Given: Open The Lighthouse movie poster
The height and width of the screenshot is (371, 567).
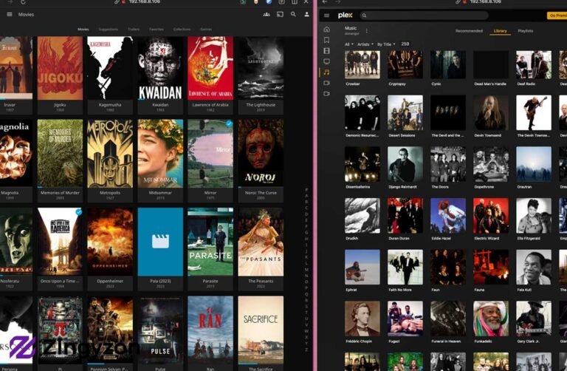Looking at the screenshot, I should pos(261,68).
